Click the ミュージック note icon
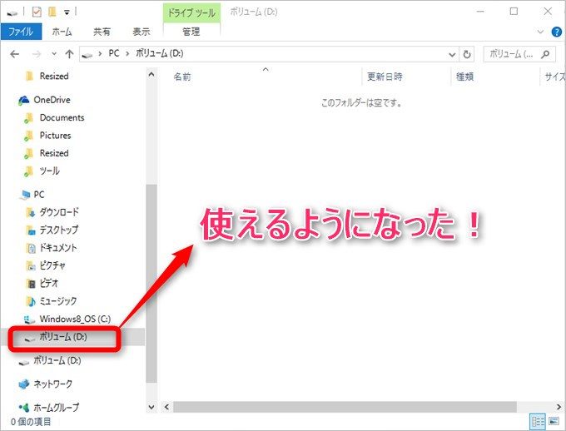 click(31, 301)
